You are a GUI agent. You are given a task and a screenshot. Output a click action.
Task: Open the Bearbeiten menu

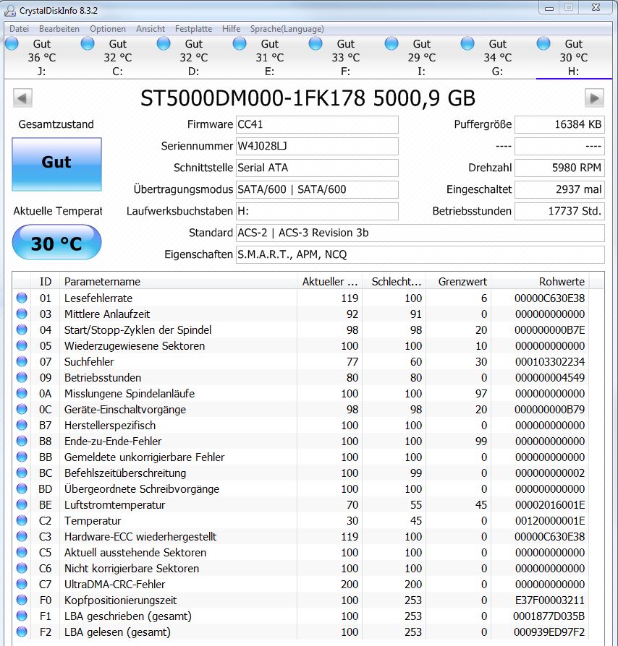59,29
